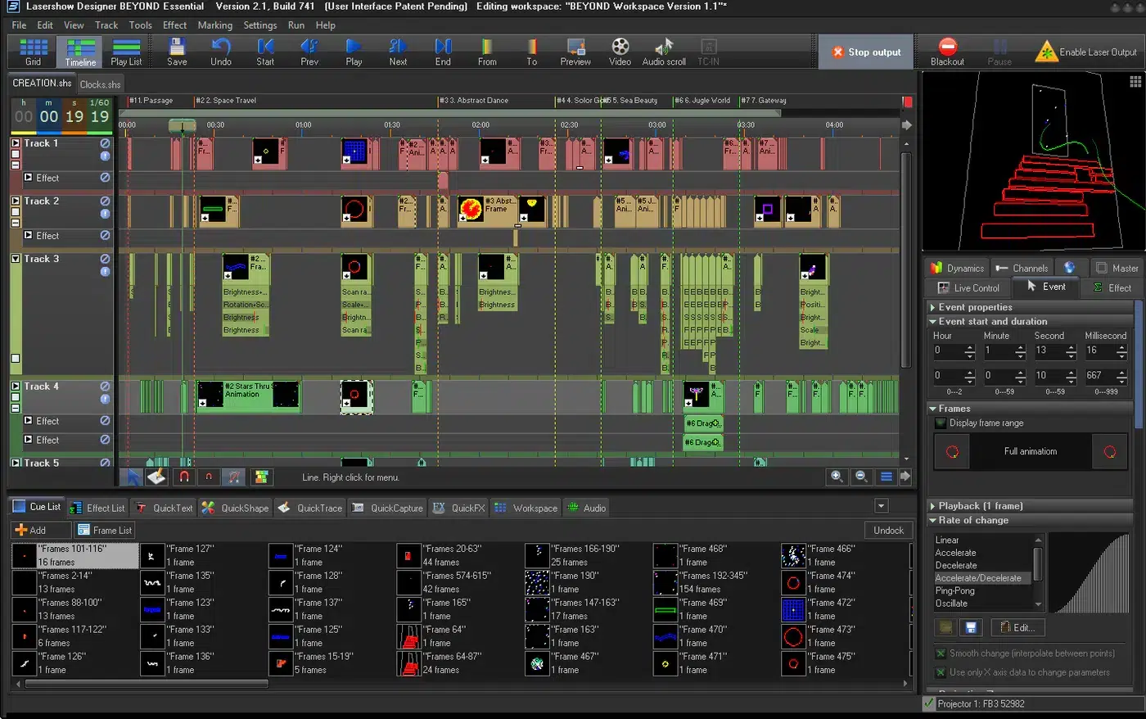Open the Play List view
The image size is (1146, 719).
(x=126, y=51)
